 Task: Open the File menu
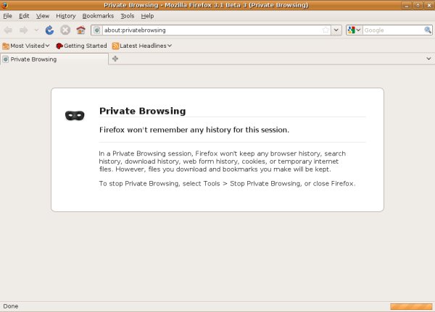point(7,16)
